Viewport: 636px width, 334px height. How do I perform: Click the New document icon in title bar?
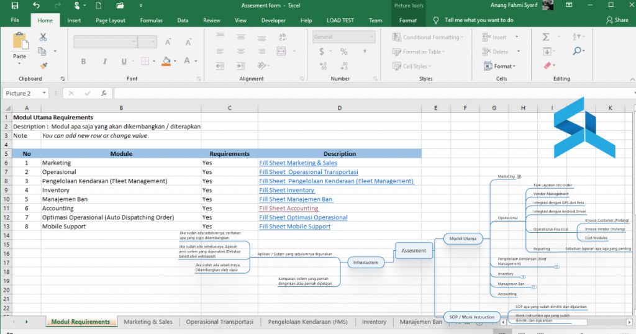click(99, 5)
